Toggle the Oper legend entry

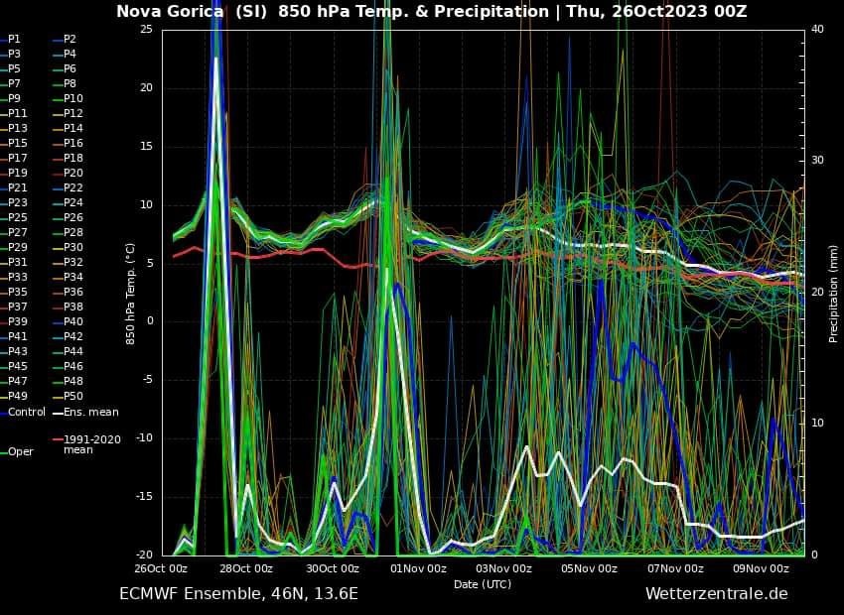tap(20, 451)
